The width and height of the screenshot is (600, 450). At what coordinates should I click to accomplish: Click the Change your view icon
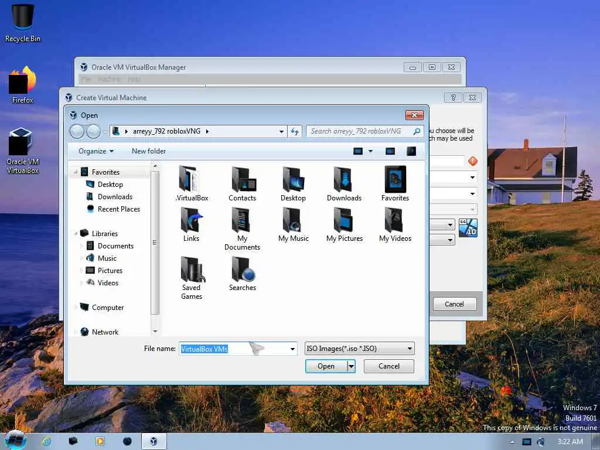358,151
